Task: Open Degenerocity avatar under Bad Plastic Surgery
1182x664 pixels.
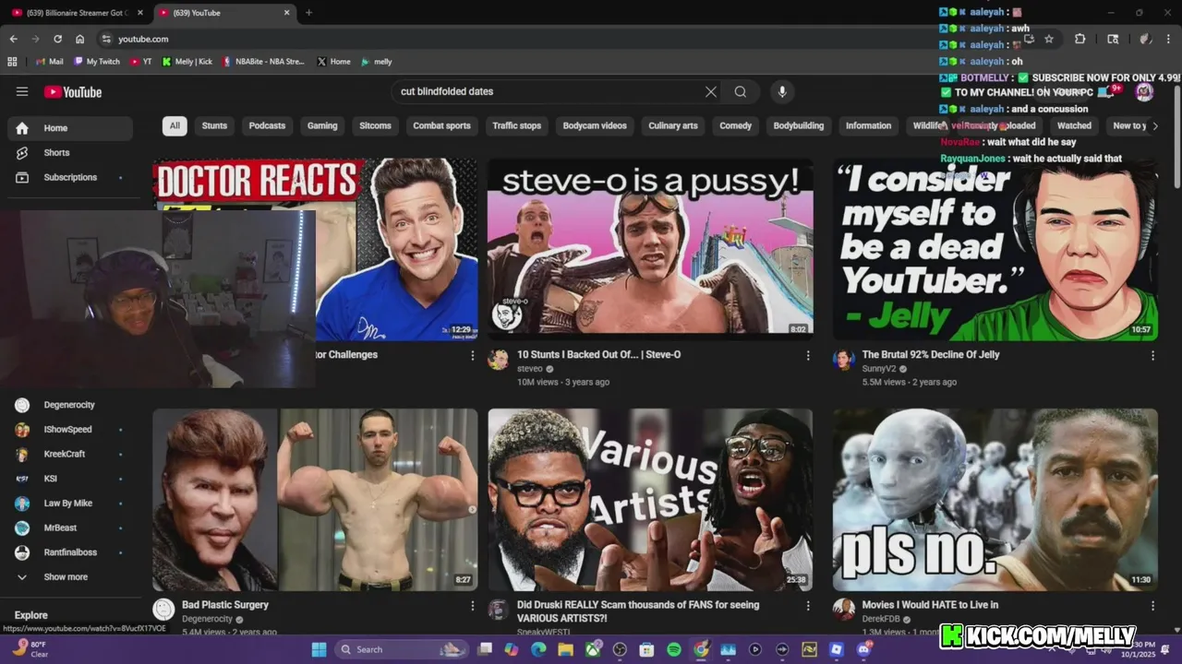Action: pyautogui.click(x=163, y=610)
